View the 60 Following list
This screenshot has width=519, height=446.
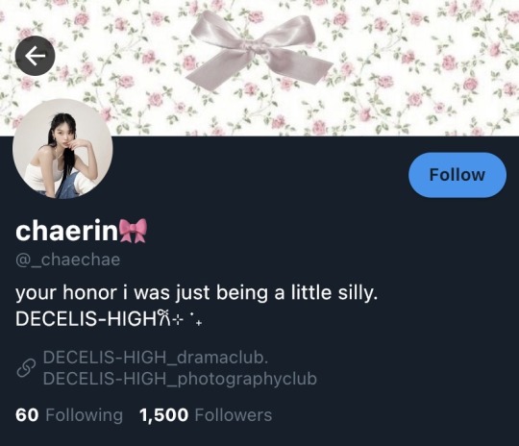69,415
